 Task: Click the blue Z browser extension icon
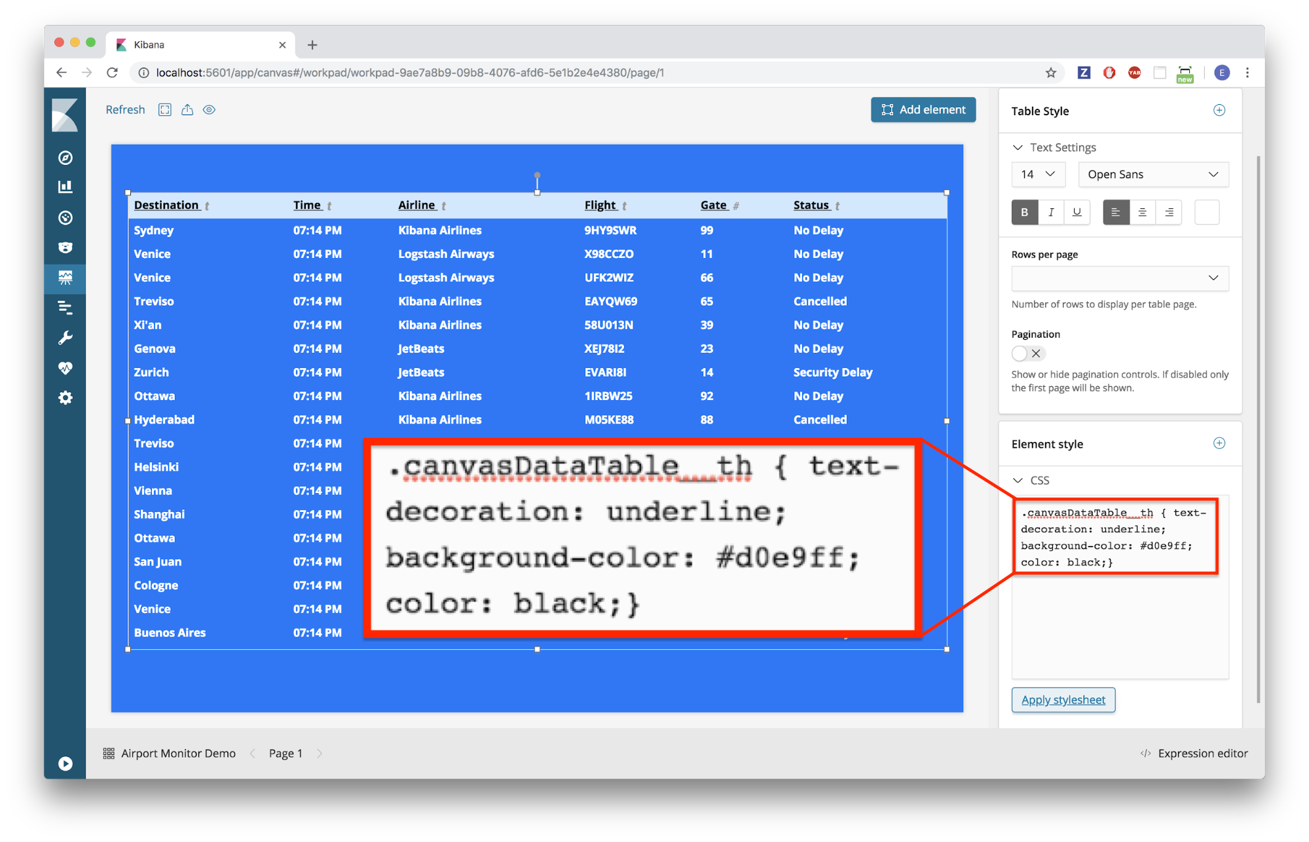[x=1084, y=73]
